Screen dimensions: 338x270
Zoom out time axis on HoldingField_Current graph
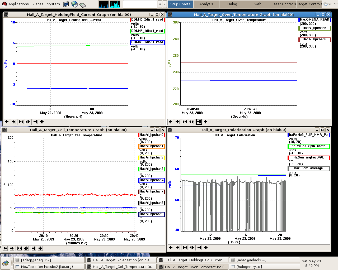coord(28,122)
